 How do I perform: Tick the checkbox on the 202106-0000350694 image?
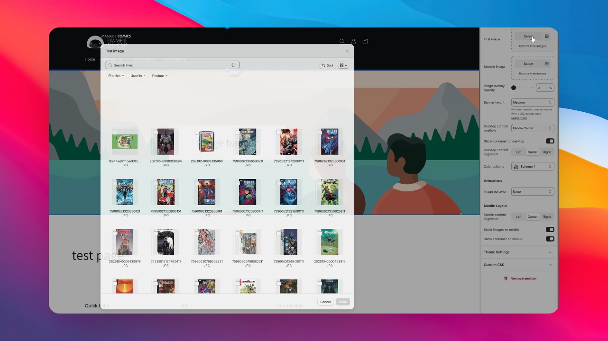(156, 133)
